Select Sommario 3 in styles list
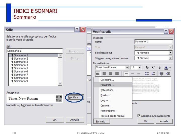This screenshot has width=181, height=135. pos(33,62)
